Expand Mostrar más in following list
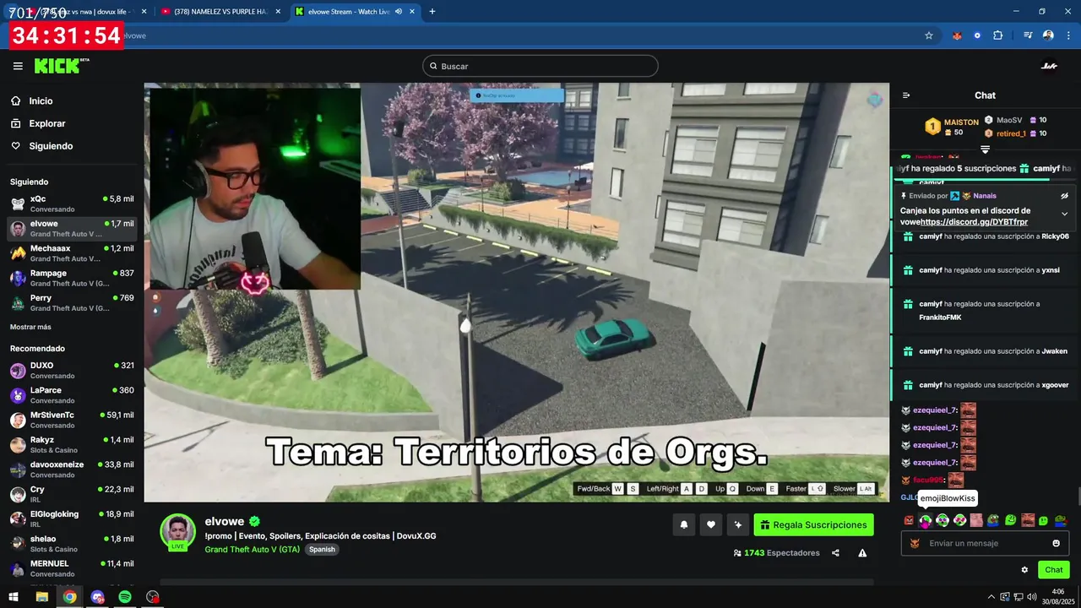The image size is (1081, 608). 30,327
